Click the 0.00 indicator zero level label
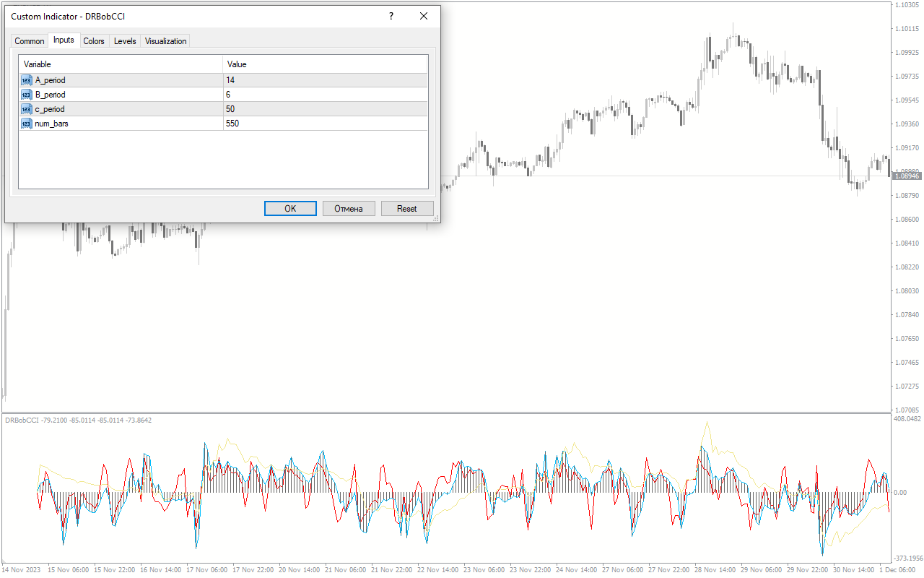The image size is (924, 578). point(901,493)
